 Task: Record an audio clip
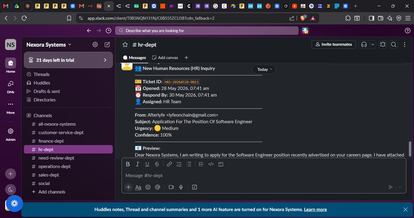tap(181, 187)
